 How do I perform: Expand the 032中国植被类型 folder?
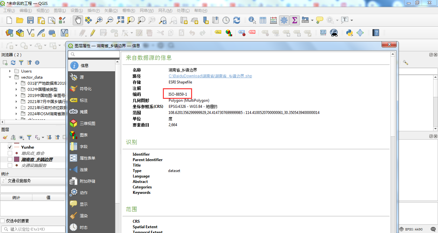tap(16, 89)
